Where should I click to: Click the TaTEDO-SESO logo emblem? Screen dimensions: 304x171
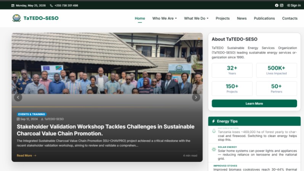point(16,18)
